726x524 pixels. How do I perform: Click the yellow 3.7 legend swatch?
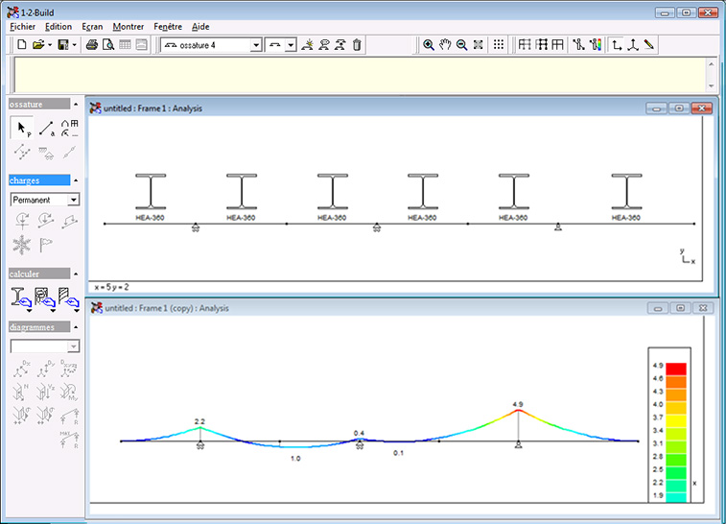pyautogui.click(x=676, y=421)
